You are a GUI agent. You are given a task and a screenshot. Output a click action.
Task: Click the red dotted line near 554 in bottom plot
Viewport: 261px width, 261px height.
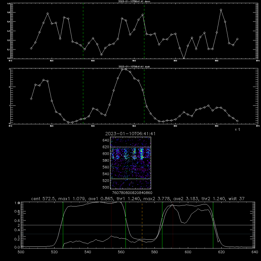[x=111, y=225]
